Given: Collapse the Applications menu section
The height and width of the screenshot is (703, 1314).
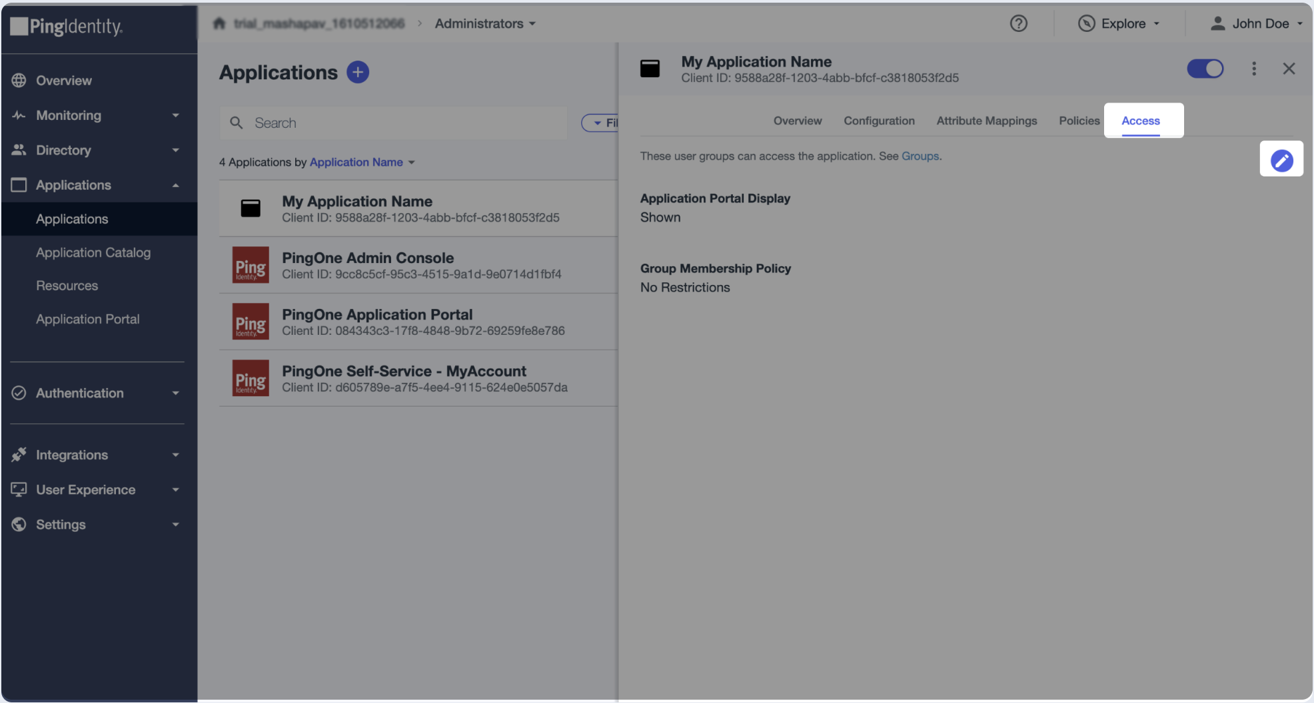Looking at the screenshot, I should click(176, 185).
